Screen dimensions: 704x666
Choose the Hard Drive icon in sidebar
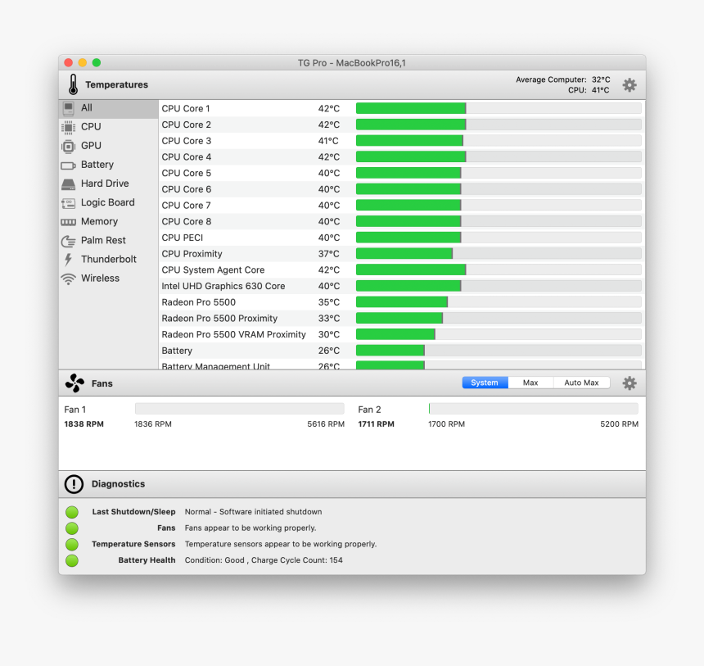(x=69, y=183)
